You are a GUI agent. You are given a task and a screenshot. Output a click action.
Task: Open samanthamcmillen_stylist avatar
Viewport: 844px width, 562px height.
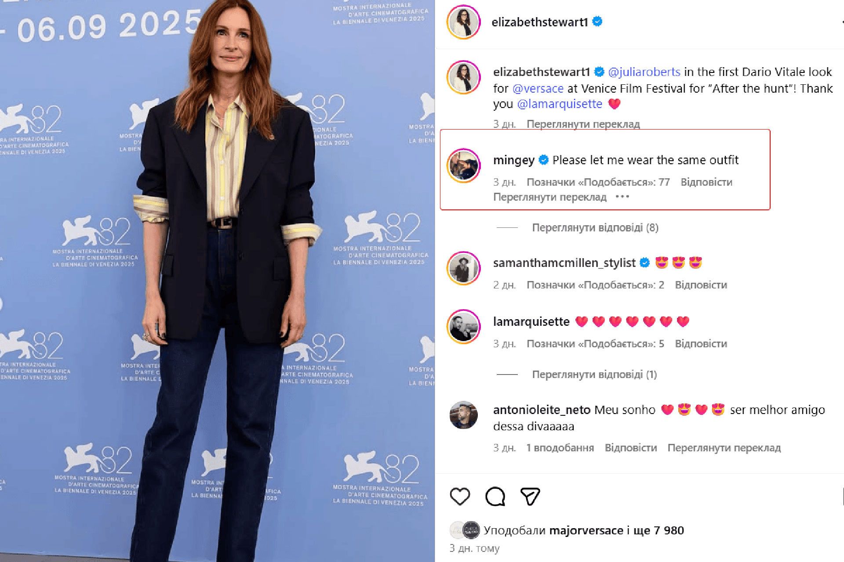pos(464,268)
